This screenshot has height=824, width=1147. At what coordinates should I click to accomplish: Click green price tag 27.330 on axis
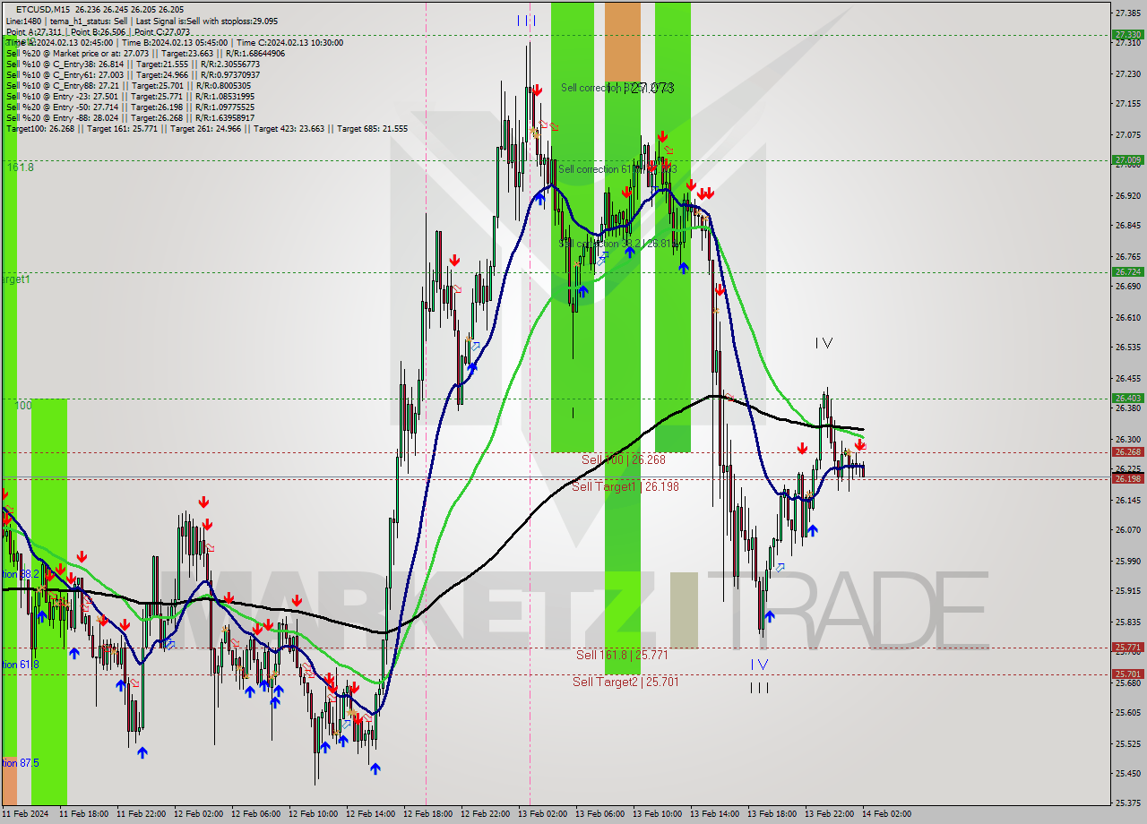pos(1127,35)
